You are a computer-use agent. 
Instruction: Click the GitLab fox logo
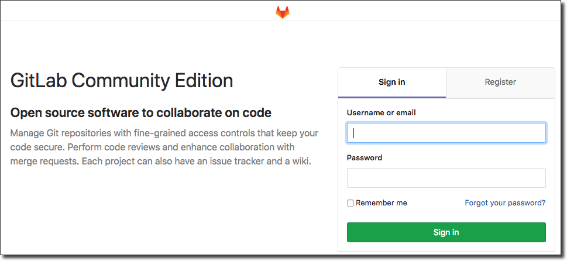pos(283,12)
